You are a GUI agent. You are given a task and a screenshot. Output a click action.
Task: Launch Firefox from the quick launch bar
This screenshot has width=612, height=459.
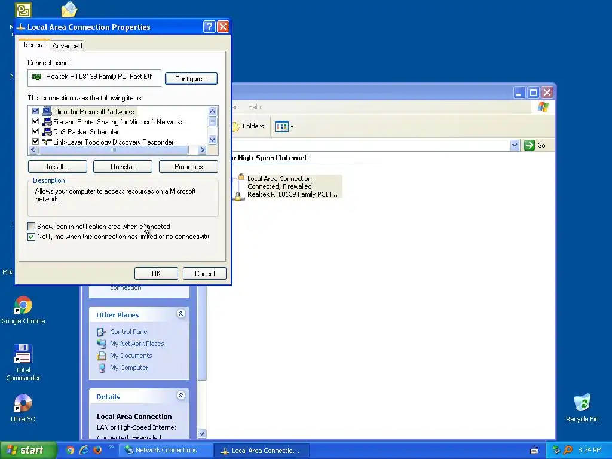[x=97, y=451]
